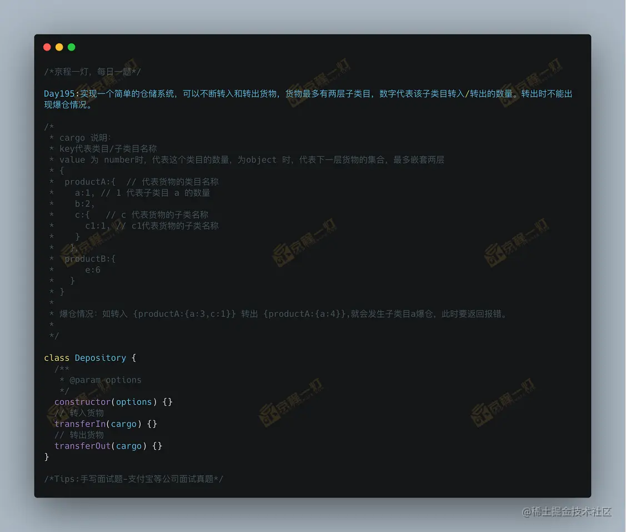Click the e:6 comment line
This screenshot has width=626, height=532.
pyautogui.click(x=74, y=270)
